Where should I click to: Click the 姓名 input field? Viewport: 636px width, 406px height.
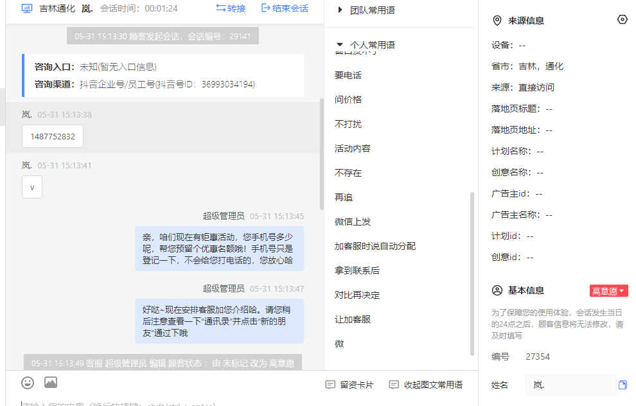570,385
